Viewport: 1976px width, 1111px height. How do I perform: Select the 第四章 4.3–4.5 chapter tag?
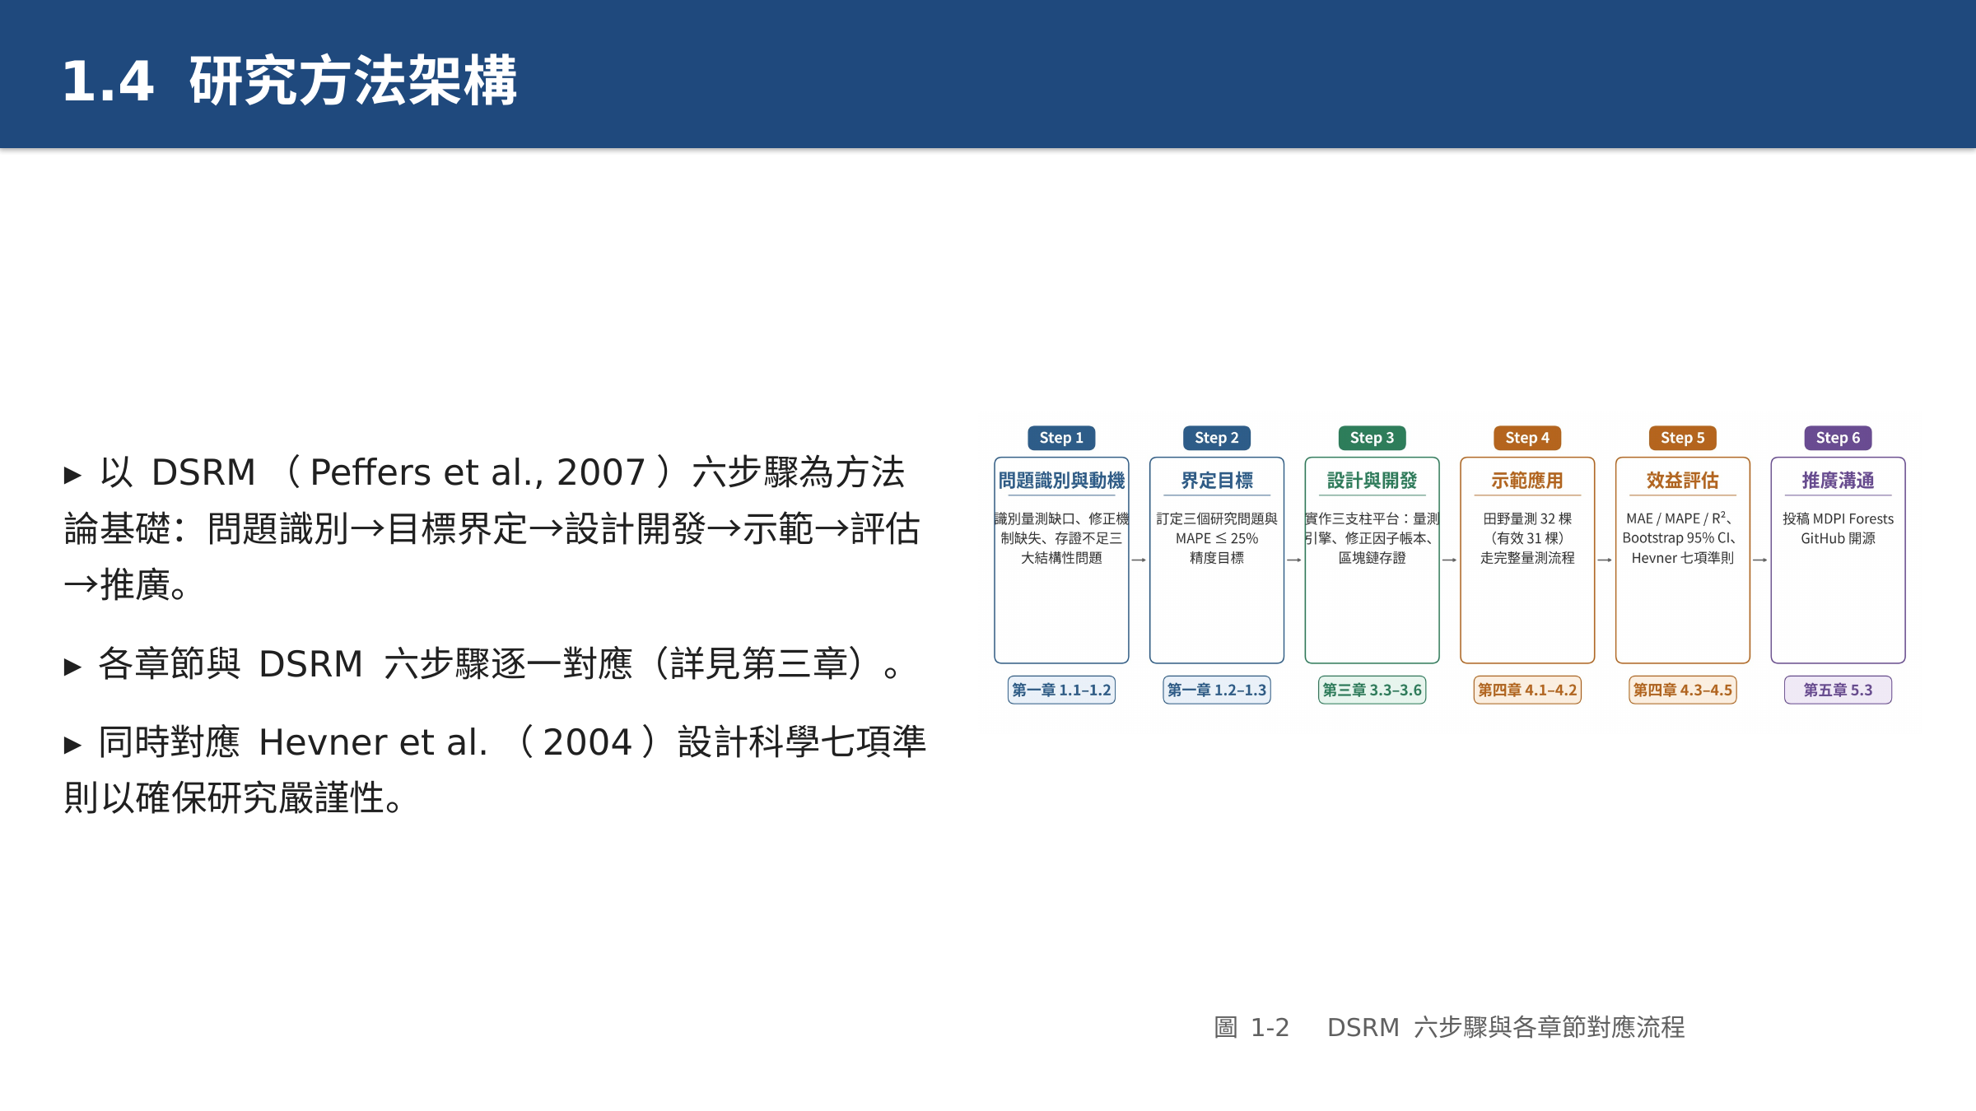click(x=1683, y=690)
